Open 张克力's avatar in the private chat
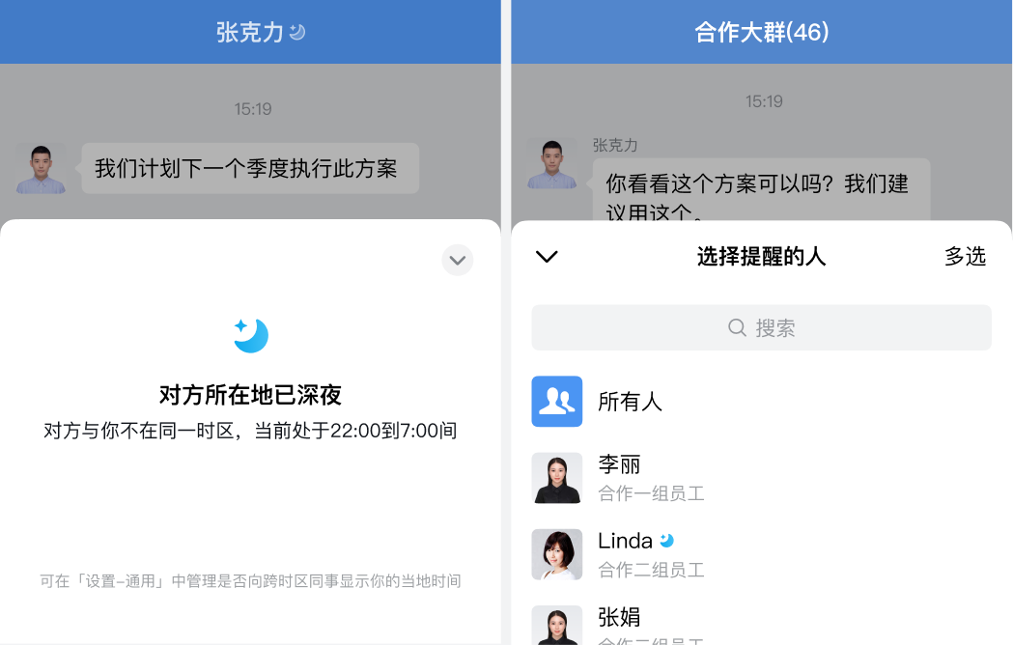The height and width of the screenshot is (645, 1013). click(41, 168)
